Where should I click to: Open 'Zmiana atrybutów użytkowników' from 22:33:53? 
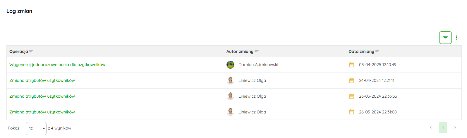(x=42, y=96)
